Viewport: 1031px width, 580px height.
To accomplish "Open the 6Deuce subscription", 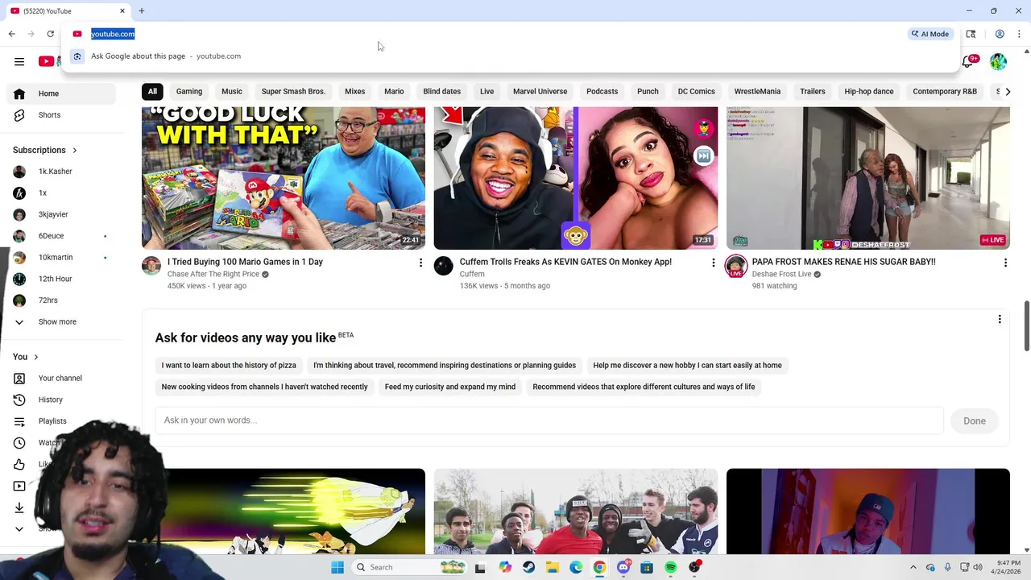I will [51, 236].
